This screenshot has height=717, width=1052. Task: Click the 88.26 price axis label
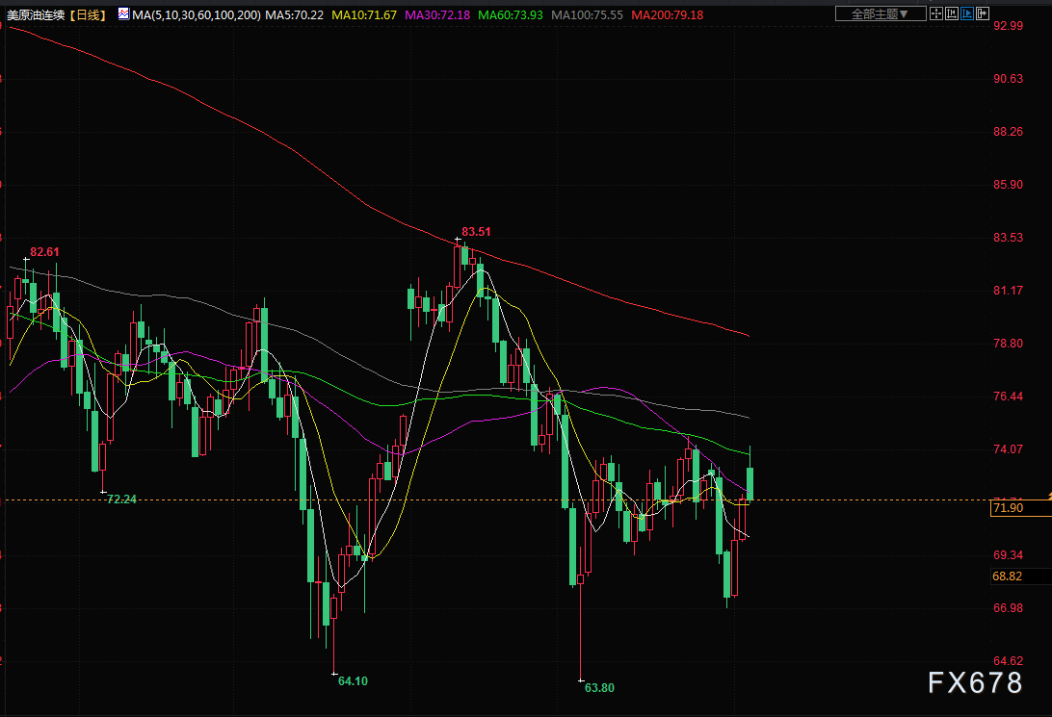tap(1008, 131)
